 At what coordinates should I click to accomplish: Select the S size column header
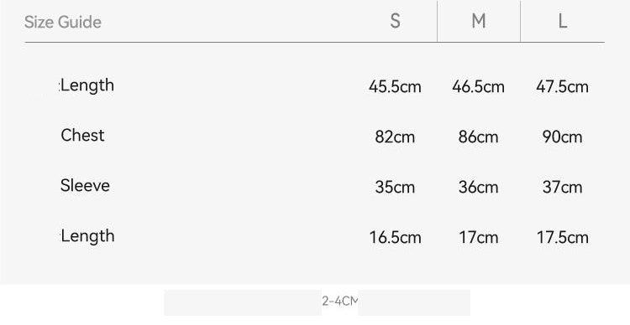[x=396, y=21]
